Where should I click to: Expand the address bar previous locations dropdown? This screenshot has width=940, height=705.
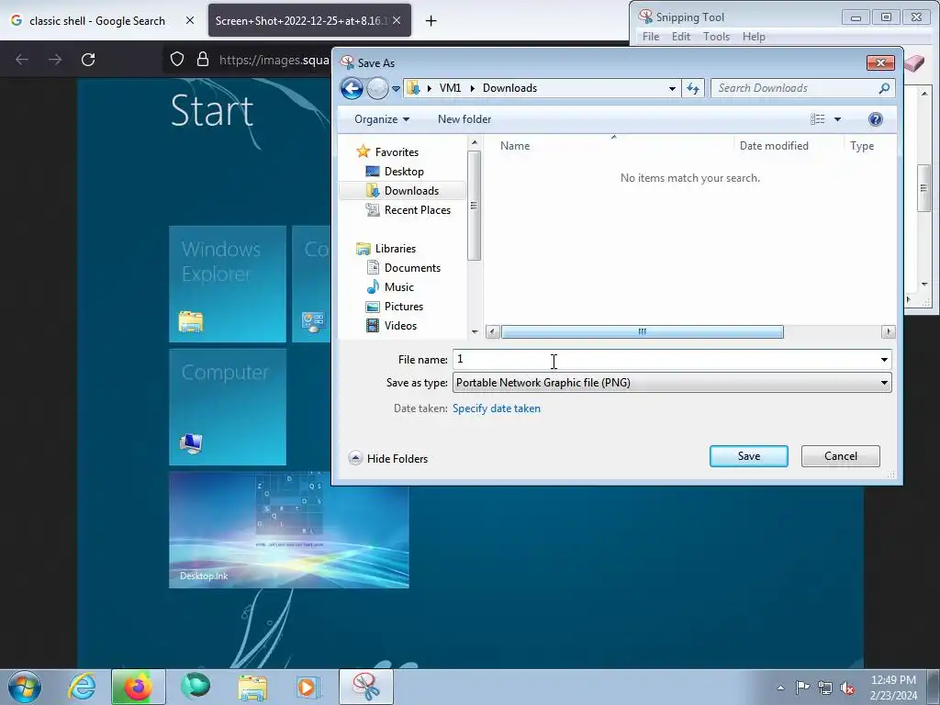click(672, 89)
